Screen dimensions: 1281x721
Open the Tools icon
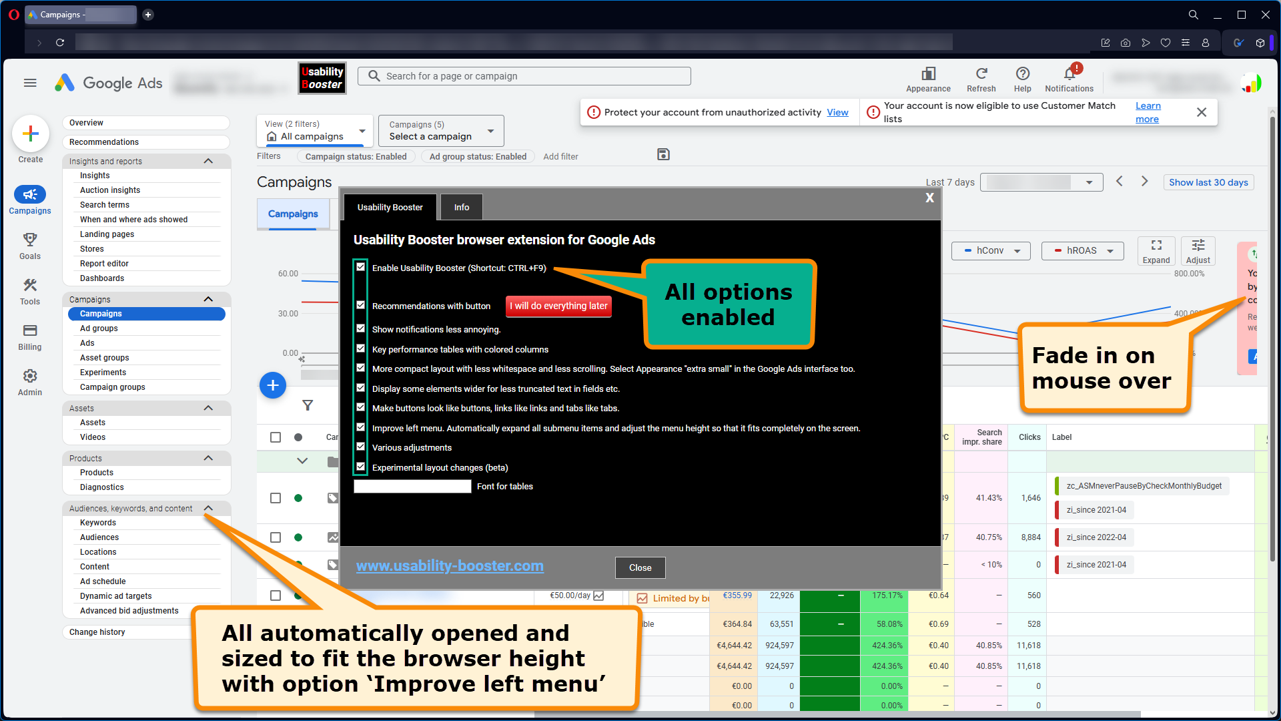coord(29,285)
